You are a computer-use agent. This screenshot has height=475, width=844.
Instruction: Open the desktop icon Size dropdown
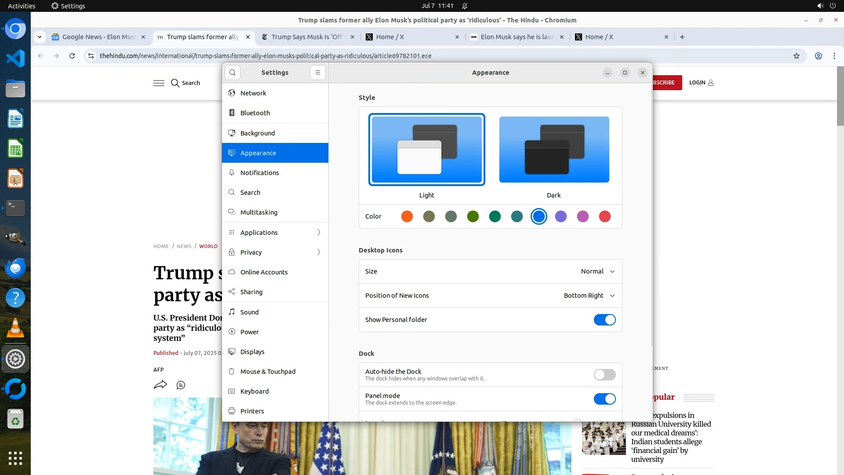(x=597, y=271)
